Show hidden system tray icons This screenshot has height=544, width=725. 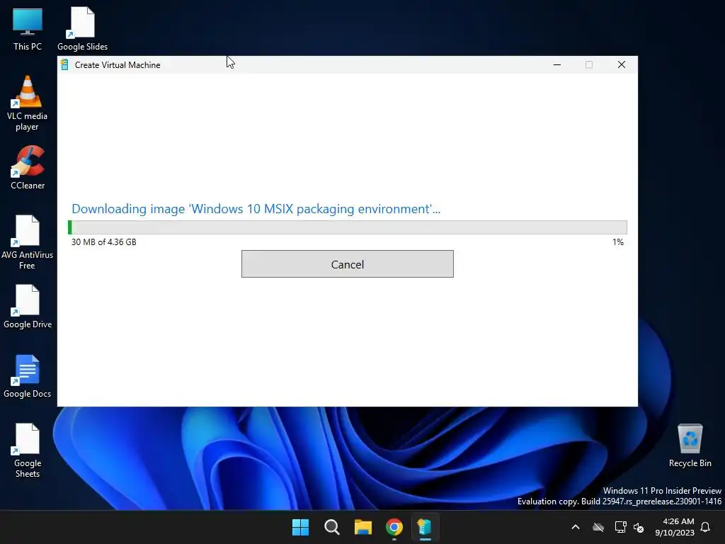pos(576,527)
